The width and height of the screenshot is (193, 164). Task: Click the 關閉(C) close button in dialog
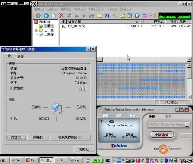click(84, 149)
